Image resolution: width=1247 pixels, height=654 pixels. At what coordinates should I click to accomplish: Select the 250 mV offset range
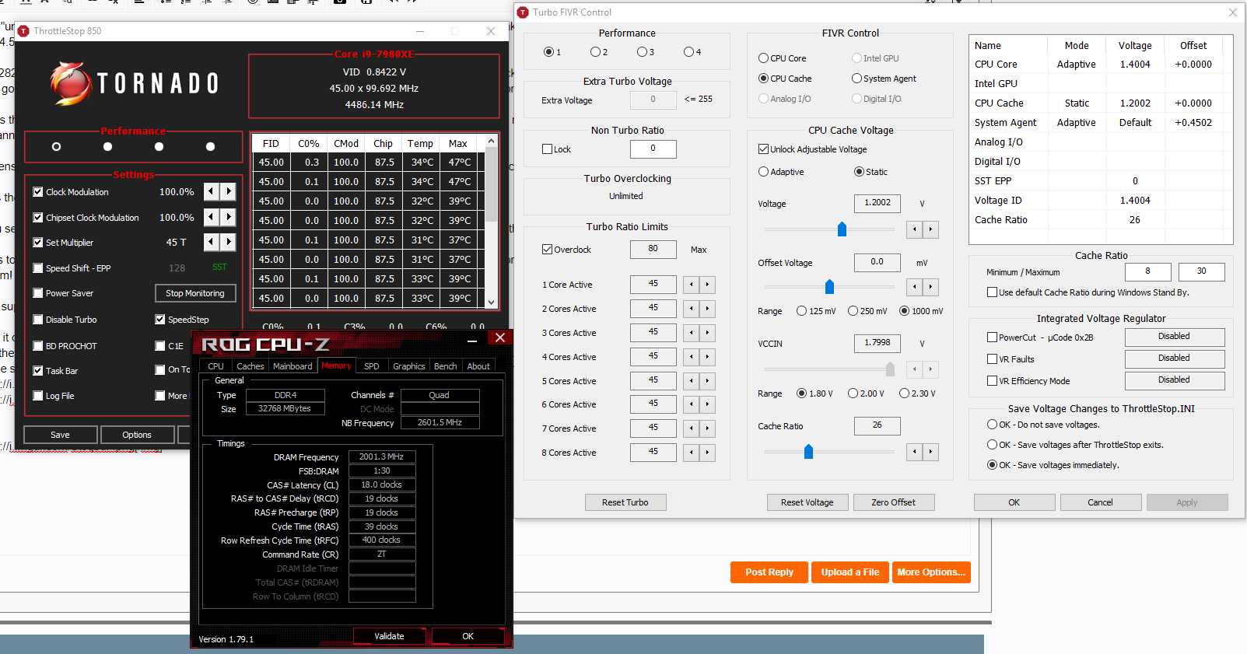(x=853, y=311)
